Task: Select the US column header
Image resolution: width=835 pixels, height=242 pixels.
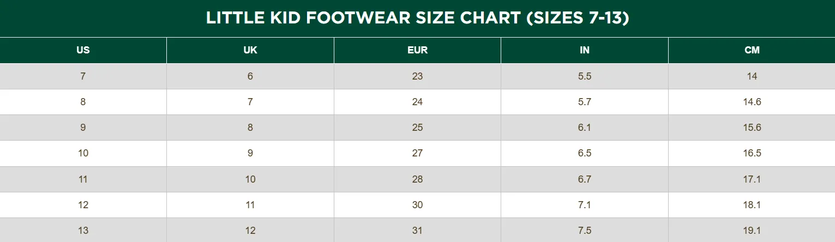Action: click(x=83, y=50)
